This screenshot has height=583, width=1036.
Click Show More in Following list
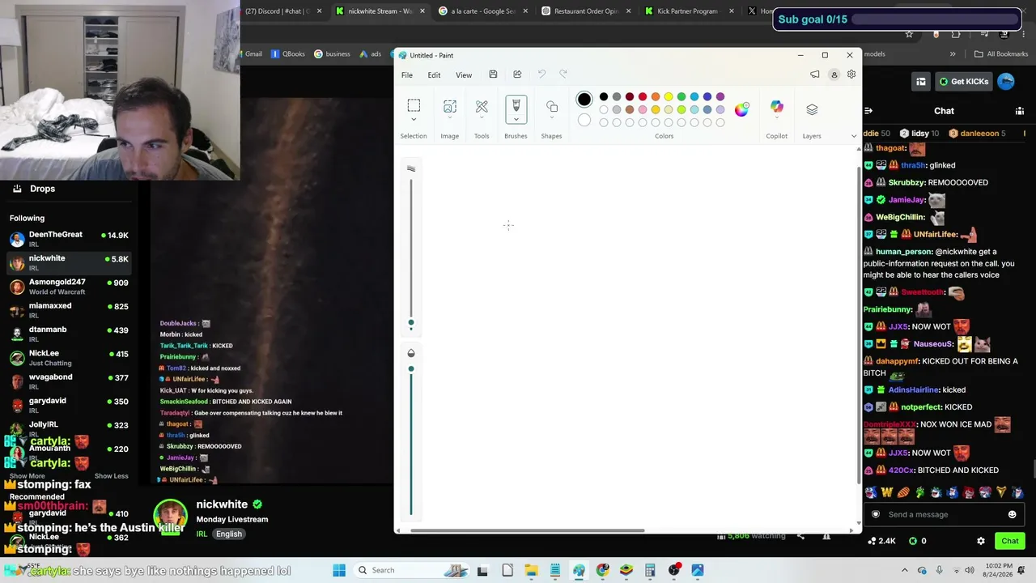point(28,476)
